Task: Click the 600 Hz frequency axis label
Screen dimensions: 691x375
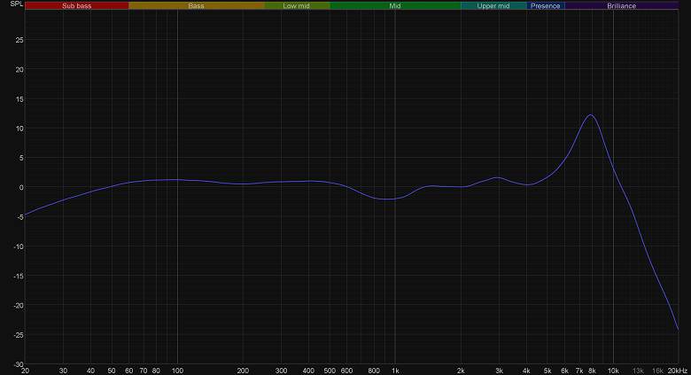Action: tap(346, 371)
